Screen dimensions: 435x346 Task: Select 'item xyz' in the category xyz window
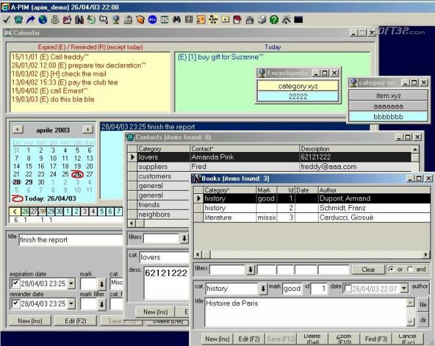(389, 96)
